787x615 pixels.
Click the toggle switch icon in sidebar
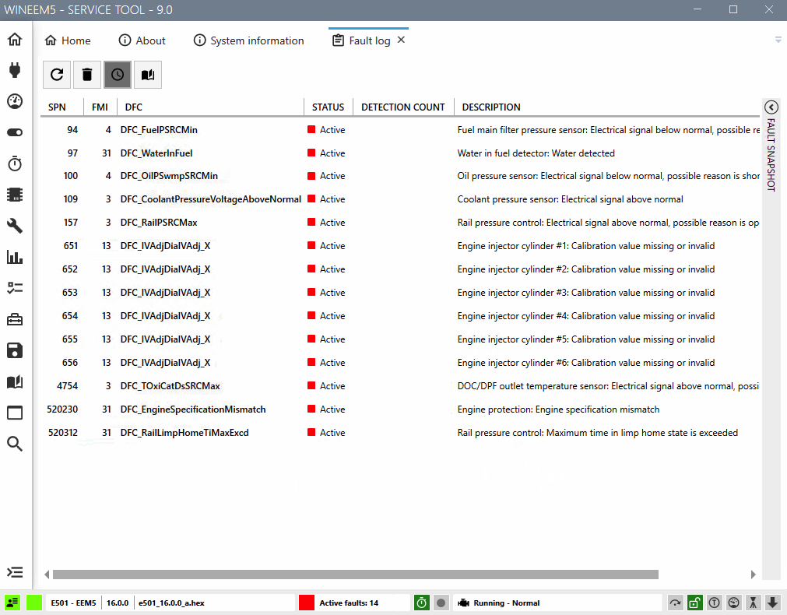click(15, 132)
